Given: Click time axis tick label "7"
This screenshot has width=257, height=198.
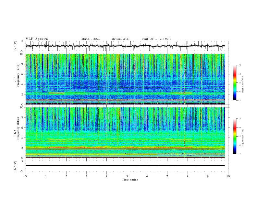Looking at the screenshot, I should (x=167, y=176).
